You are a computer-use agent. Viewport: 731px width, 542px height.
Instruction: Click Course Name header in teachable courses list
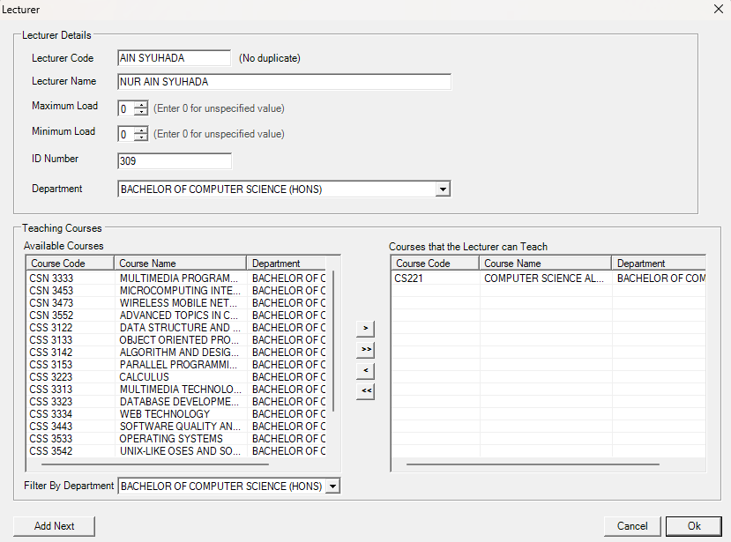[544, 264]
